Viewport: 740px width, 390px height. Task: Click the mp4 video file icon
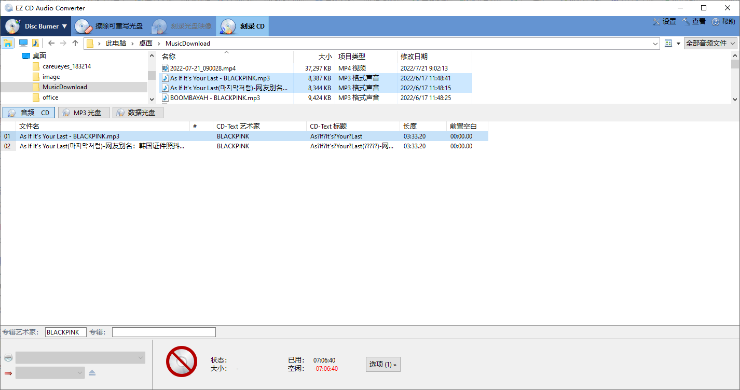tap(166, 68)
